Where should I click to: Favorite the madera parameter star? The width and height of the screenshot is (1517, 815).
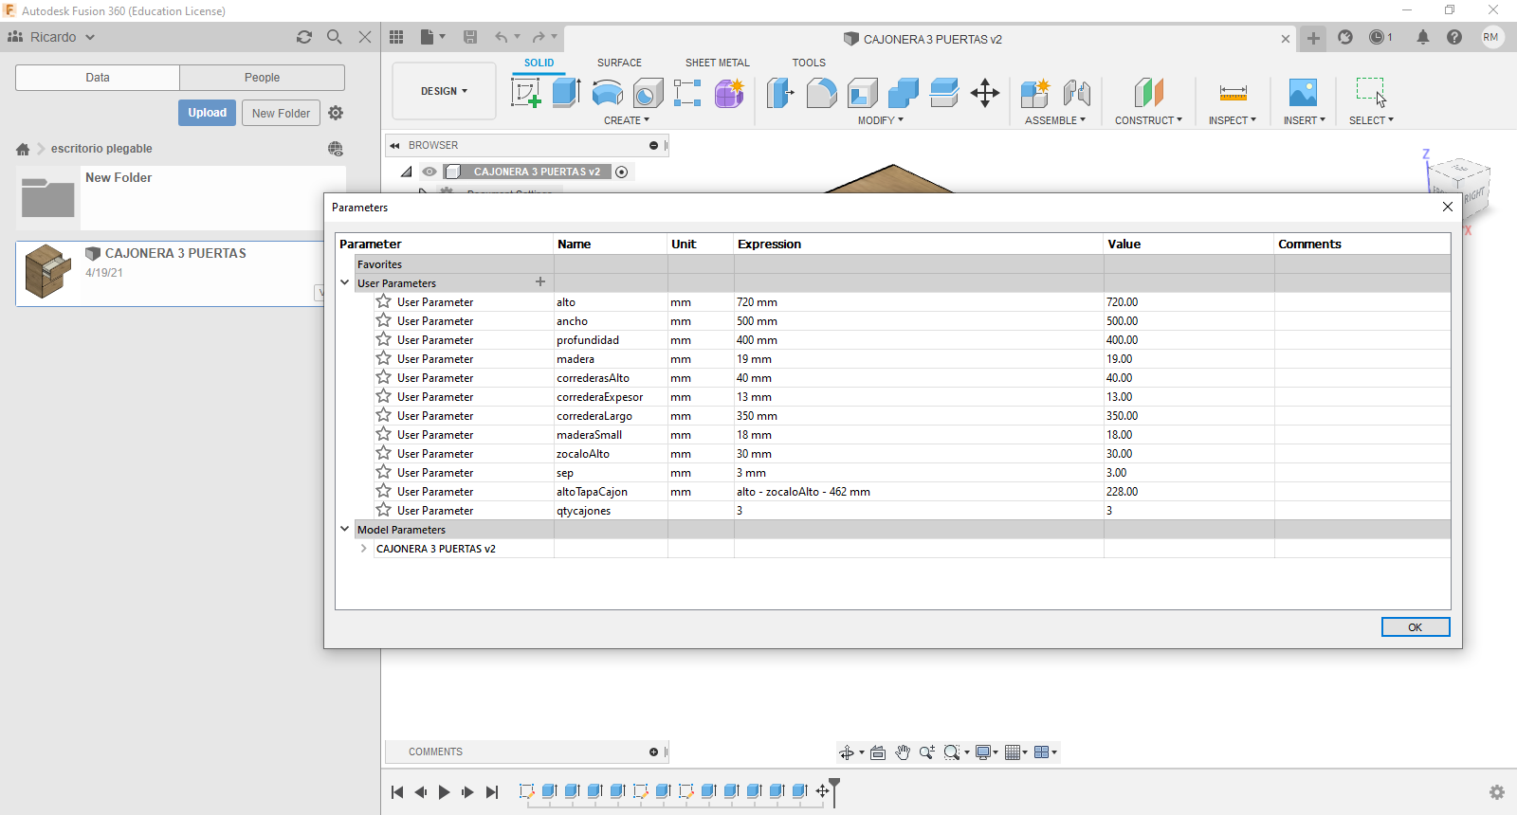coord(384,358)
